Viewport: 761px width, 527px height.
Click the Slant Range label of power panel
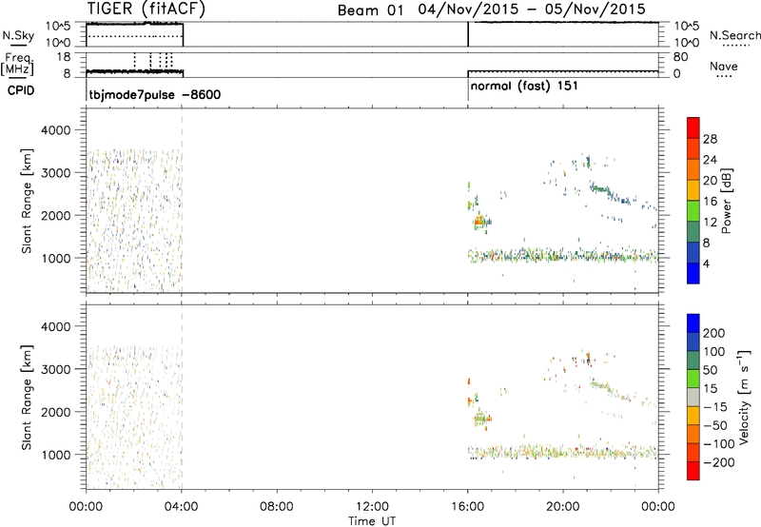tap(27, 201)
